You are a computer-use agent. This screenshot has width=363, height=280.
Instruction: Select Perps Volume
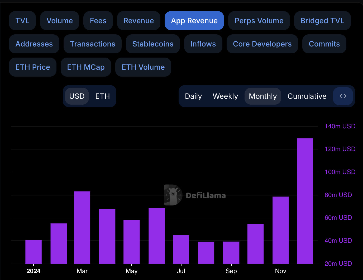coord(259,20)
